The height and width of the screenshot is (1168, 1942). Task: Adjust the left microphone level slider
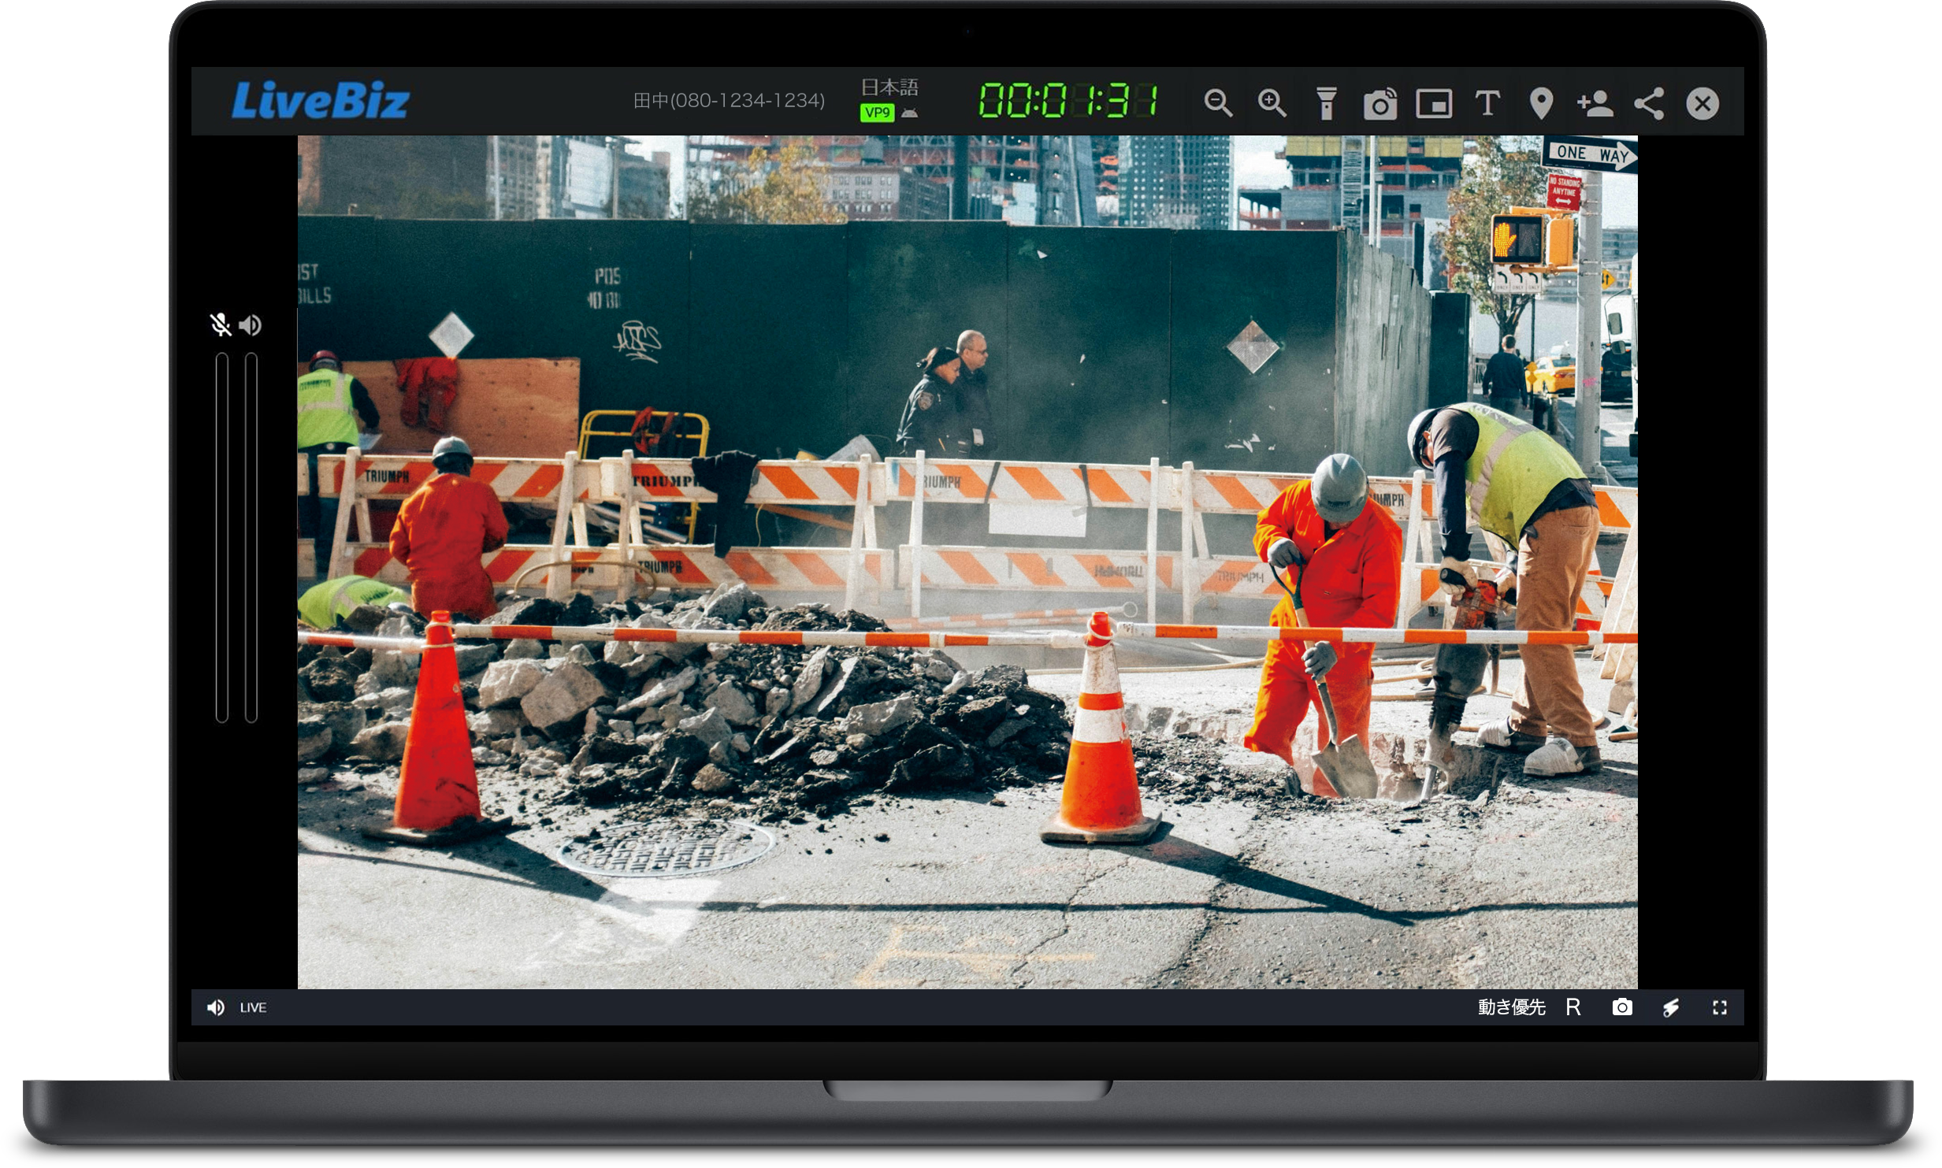pos(222,537)
